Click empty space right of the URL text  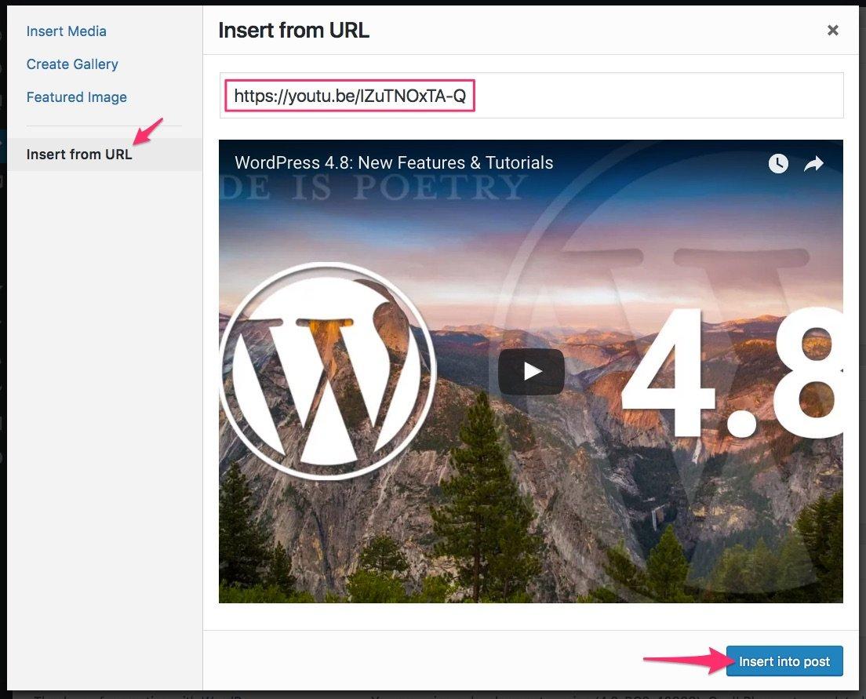click(659, 96)
